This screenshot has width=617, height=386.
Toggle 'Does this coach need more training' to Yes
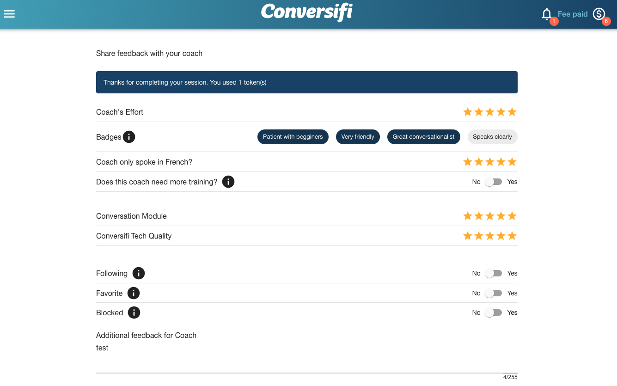click(x=493, y=182)
